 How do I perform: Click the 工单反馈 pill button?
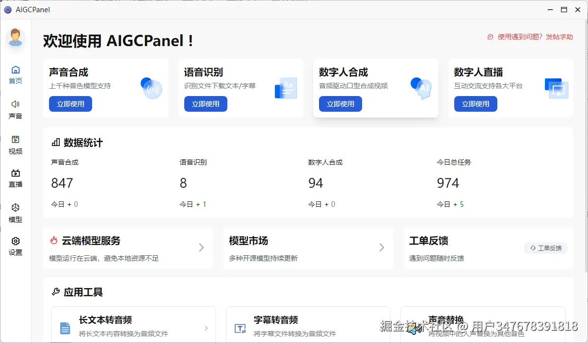pyautogui.click(x=546, y=248)
